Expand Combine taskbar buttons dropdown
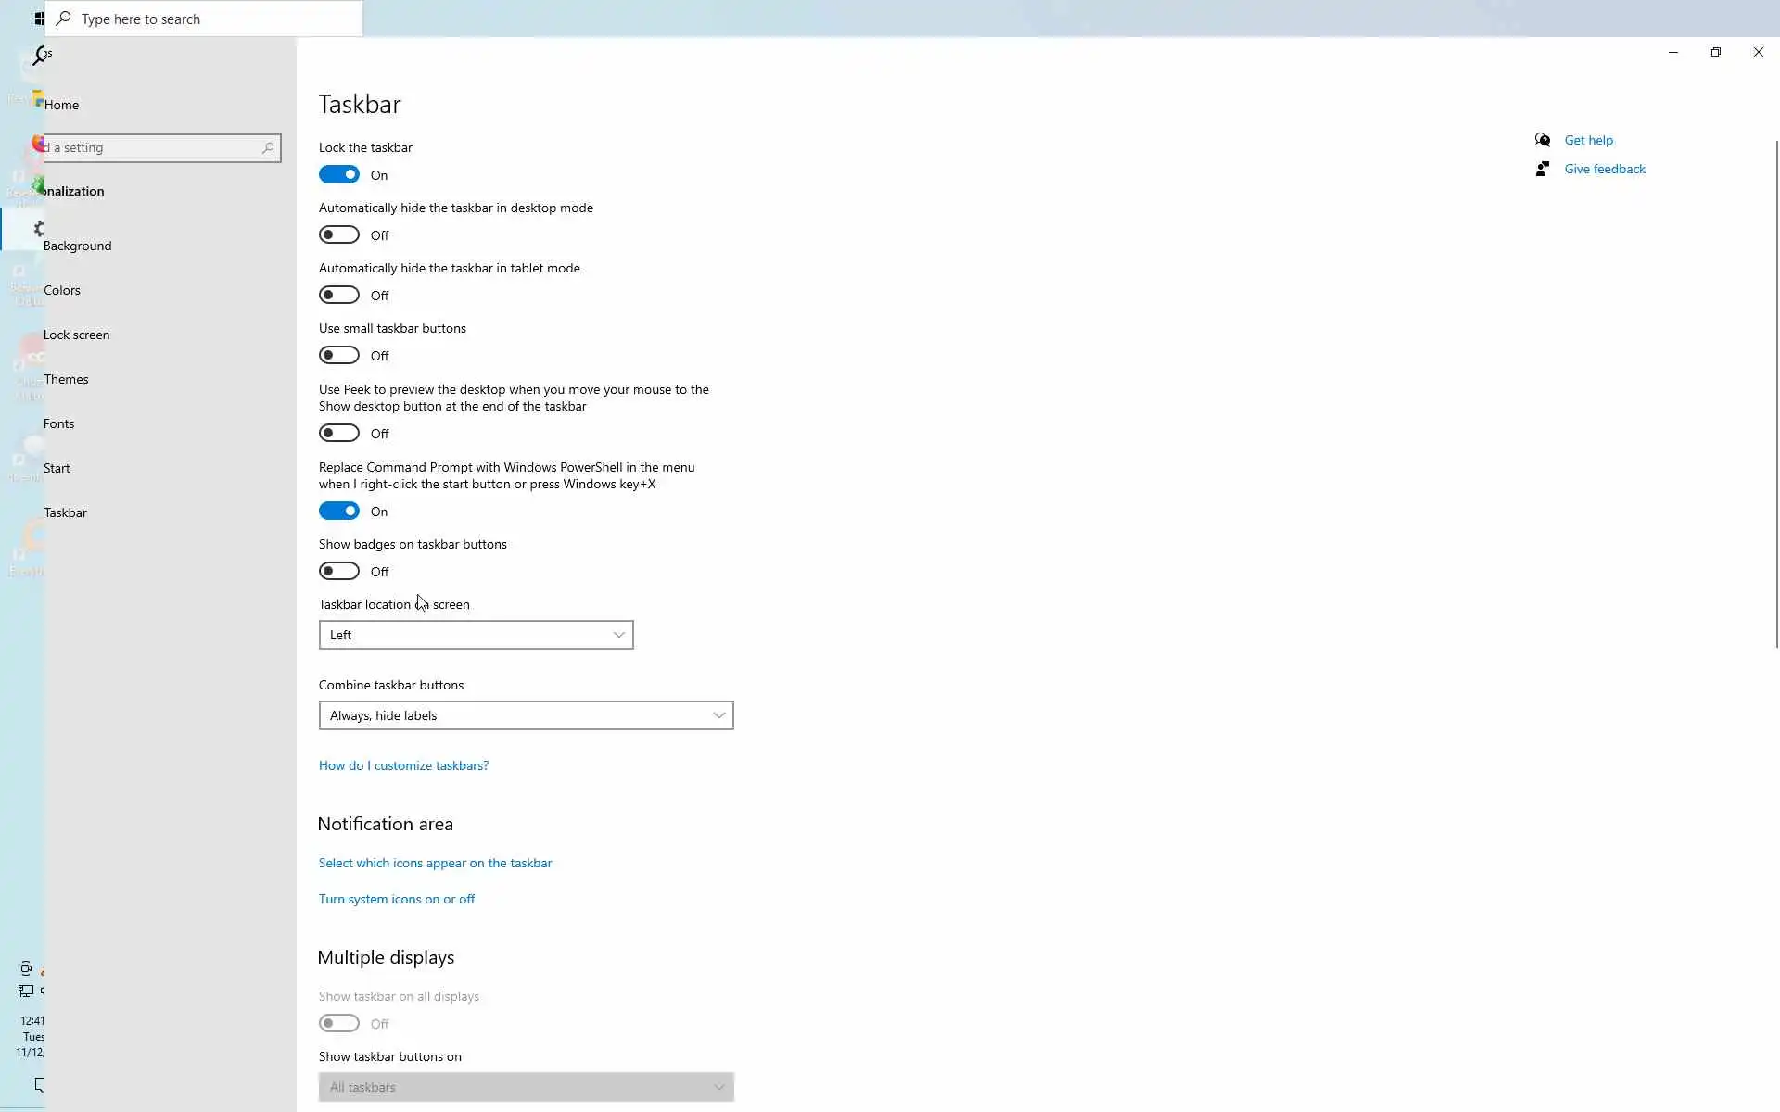 click(x=526, y=715)
